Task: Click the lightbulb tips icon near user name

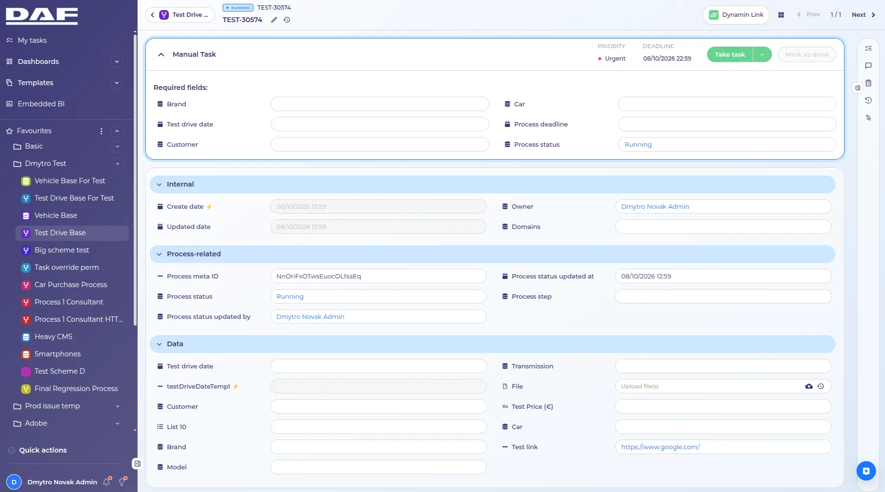Action: point(123,481)
